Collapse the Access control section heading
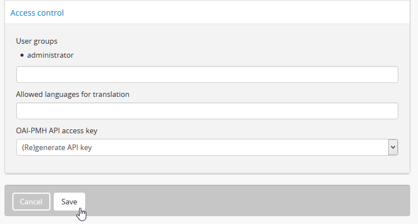418x224 pixels. click(37, 12)
